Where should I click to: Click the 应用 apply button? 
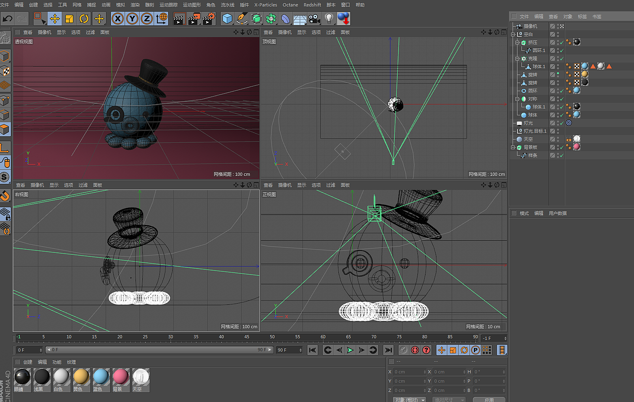pos(489,400)
